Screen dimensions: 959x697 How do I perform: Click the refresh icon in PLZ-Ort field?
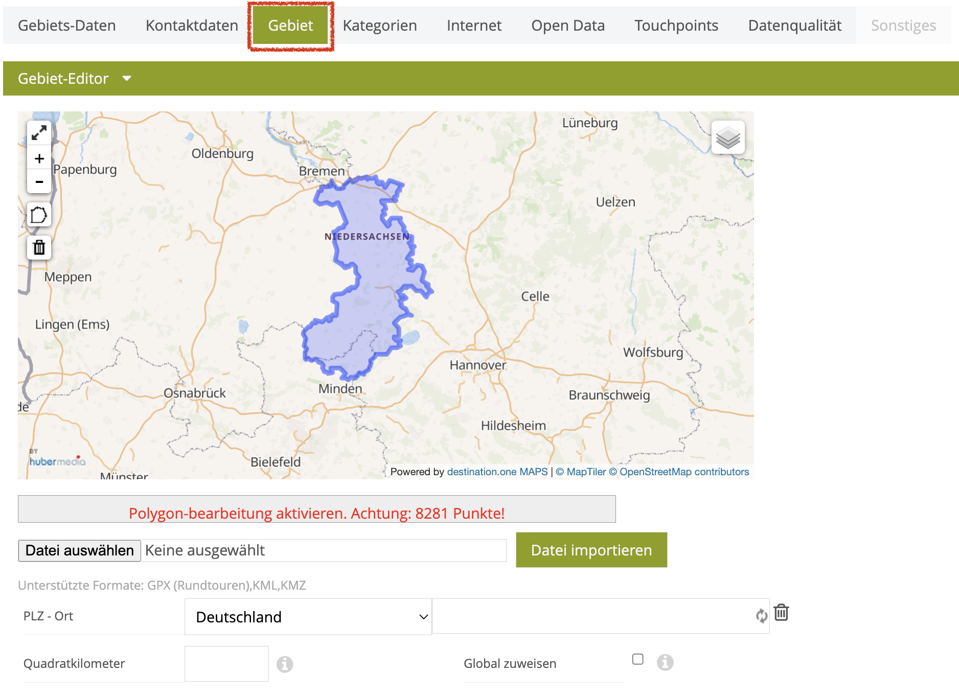[761, 616]
